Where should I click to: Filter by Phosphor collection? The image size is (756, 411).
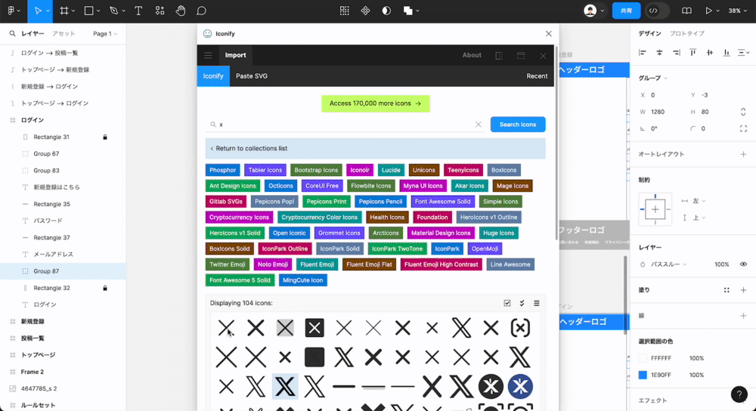pyautogui.click(x=223, y=170)
